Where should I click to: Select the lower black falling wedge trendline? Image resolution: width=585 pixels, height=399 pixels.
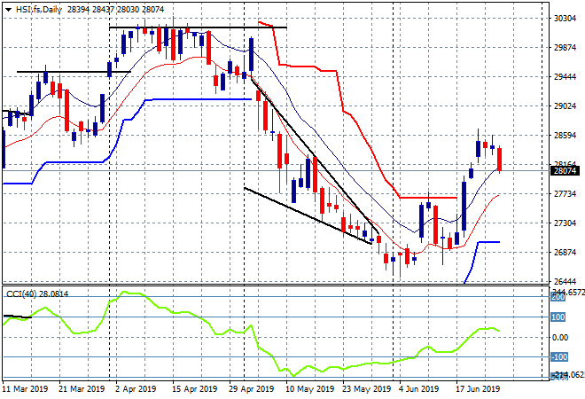click(308, 215)
